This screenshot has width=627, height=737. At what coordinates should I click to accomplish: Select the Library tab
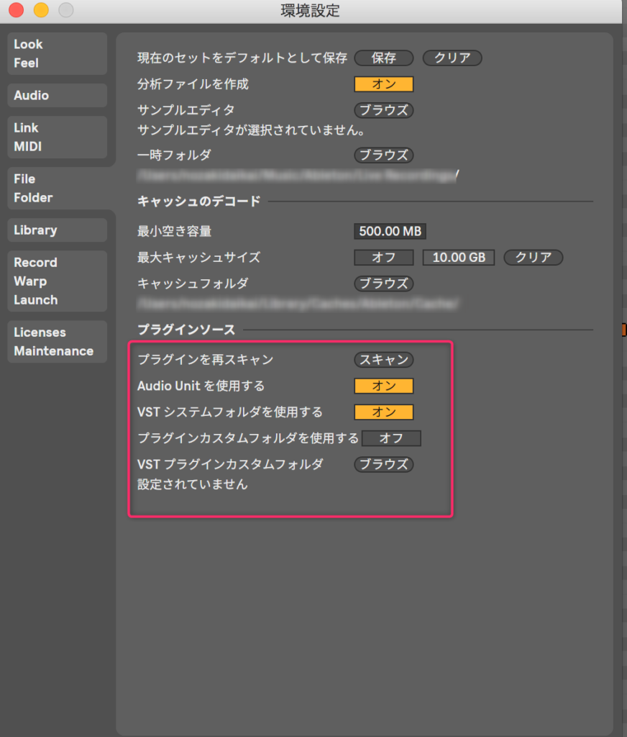coord(57,230)
